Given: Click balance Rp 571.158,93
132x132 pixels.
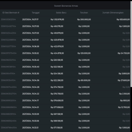Looking at the screenshot, I should pos(56,128).
